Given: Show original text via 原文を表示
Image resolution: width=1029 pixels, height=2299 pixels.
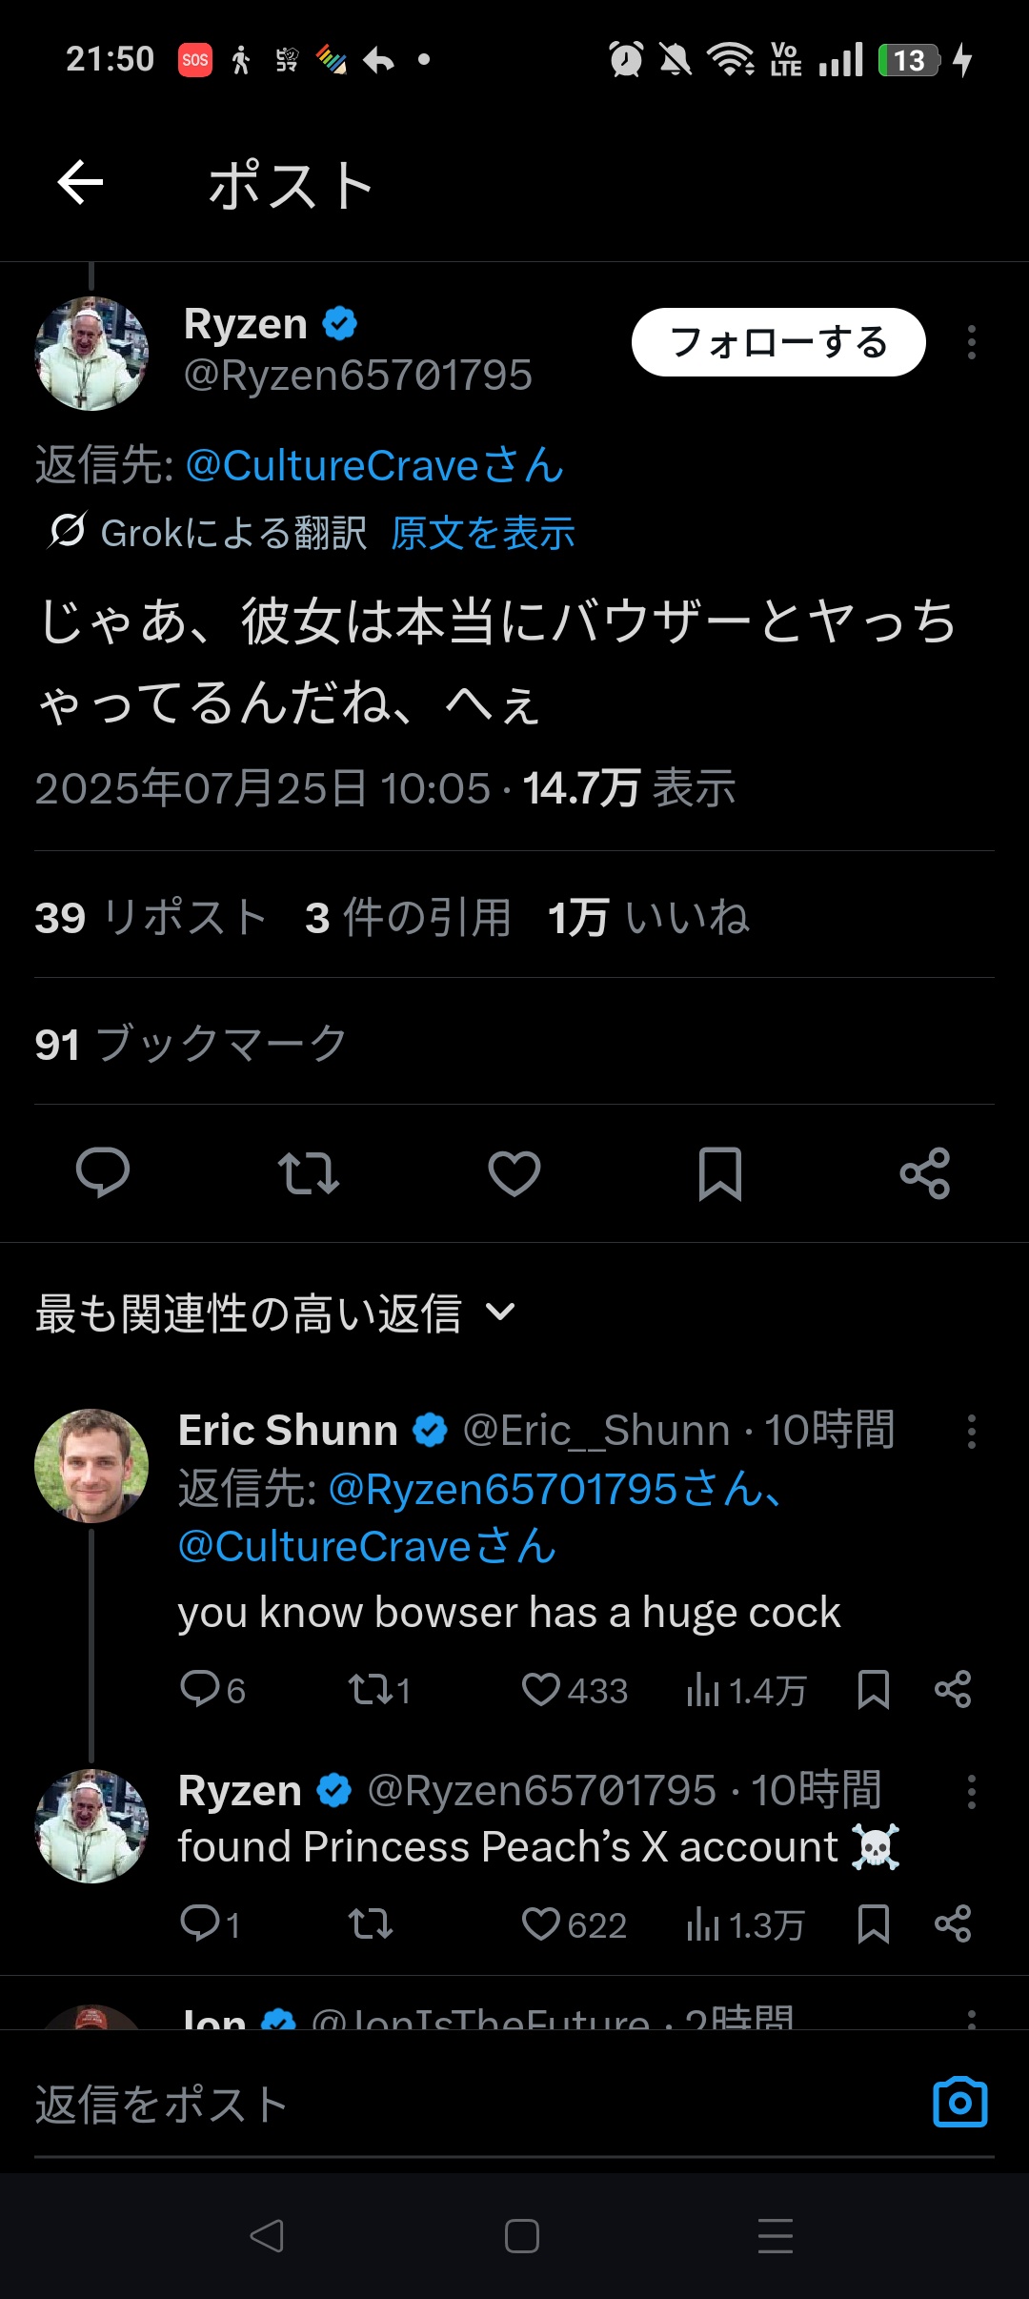Looking at the screenshot, I should click(483, 534).
